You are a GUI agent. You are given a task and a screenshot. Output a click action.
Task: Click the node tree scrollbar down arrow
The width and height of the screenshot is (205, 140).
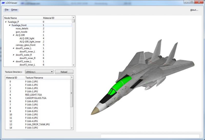point(74,65)
